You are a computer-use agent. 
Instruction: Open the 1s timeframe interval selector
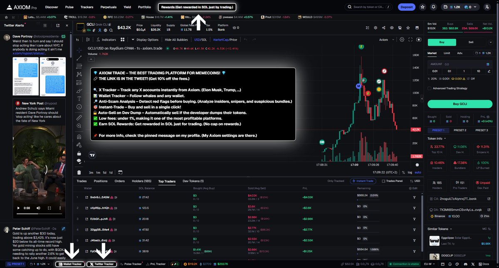[77, 39]
